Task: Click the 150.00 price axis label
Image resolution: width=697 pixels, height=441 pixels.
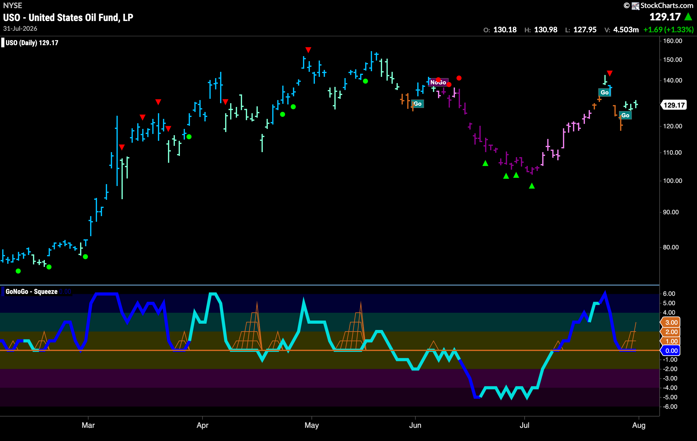Action: pos(673,60)
